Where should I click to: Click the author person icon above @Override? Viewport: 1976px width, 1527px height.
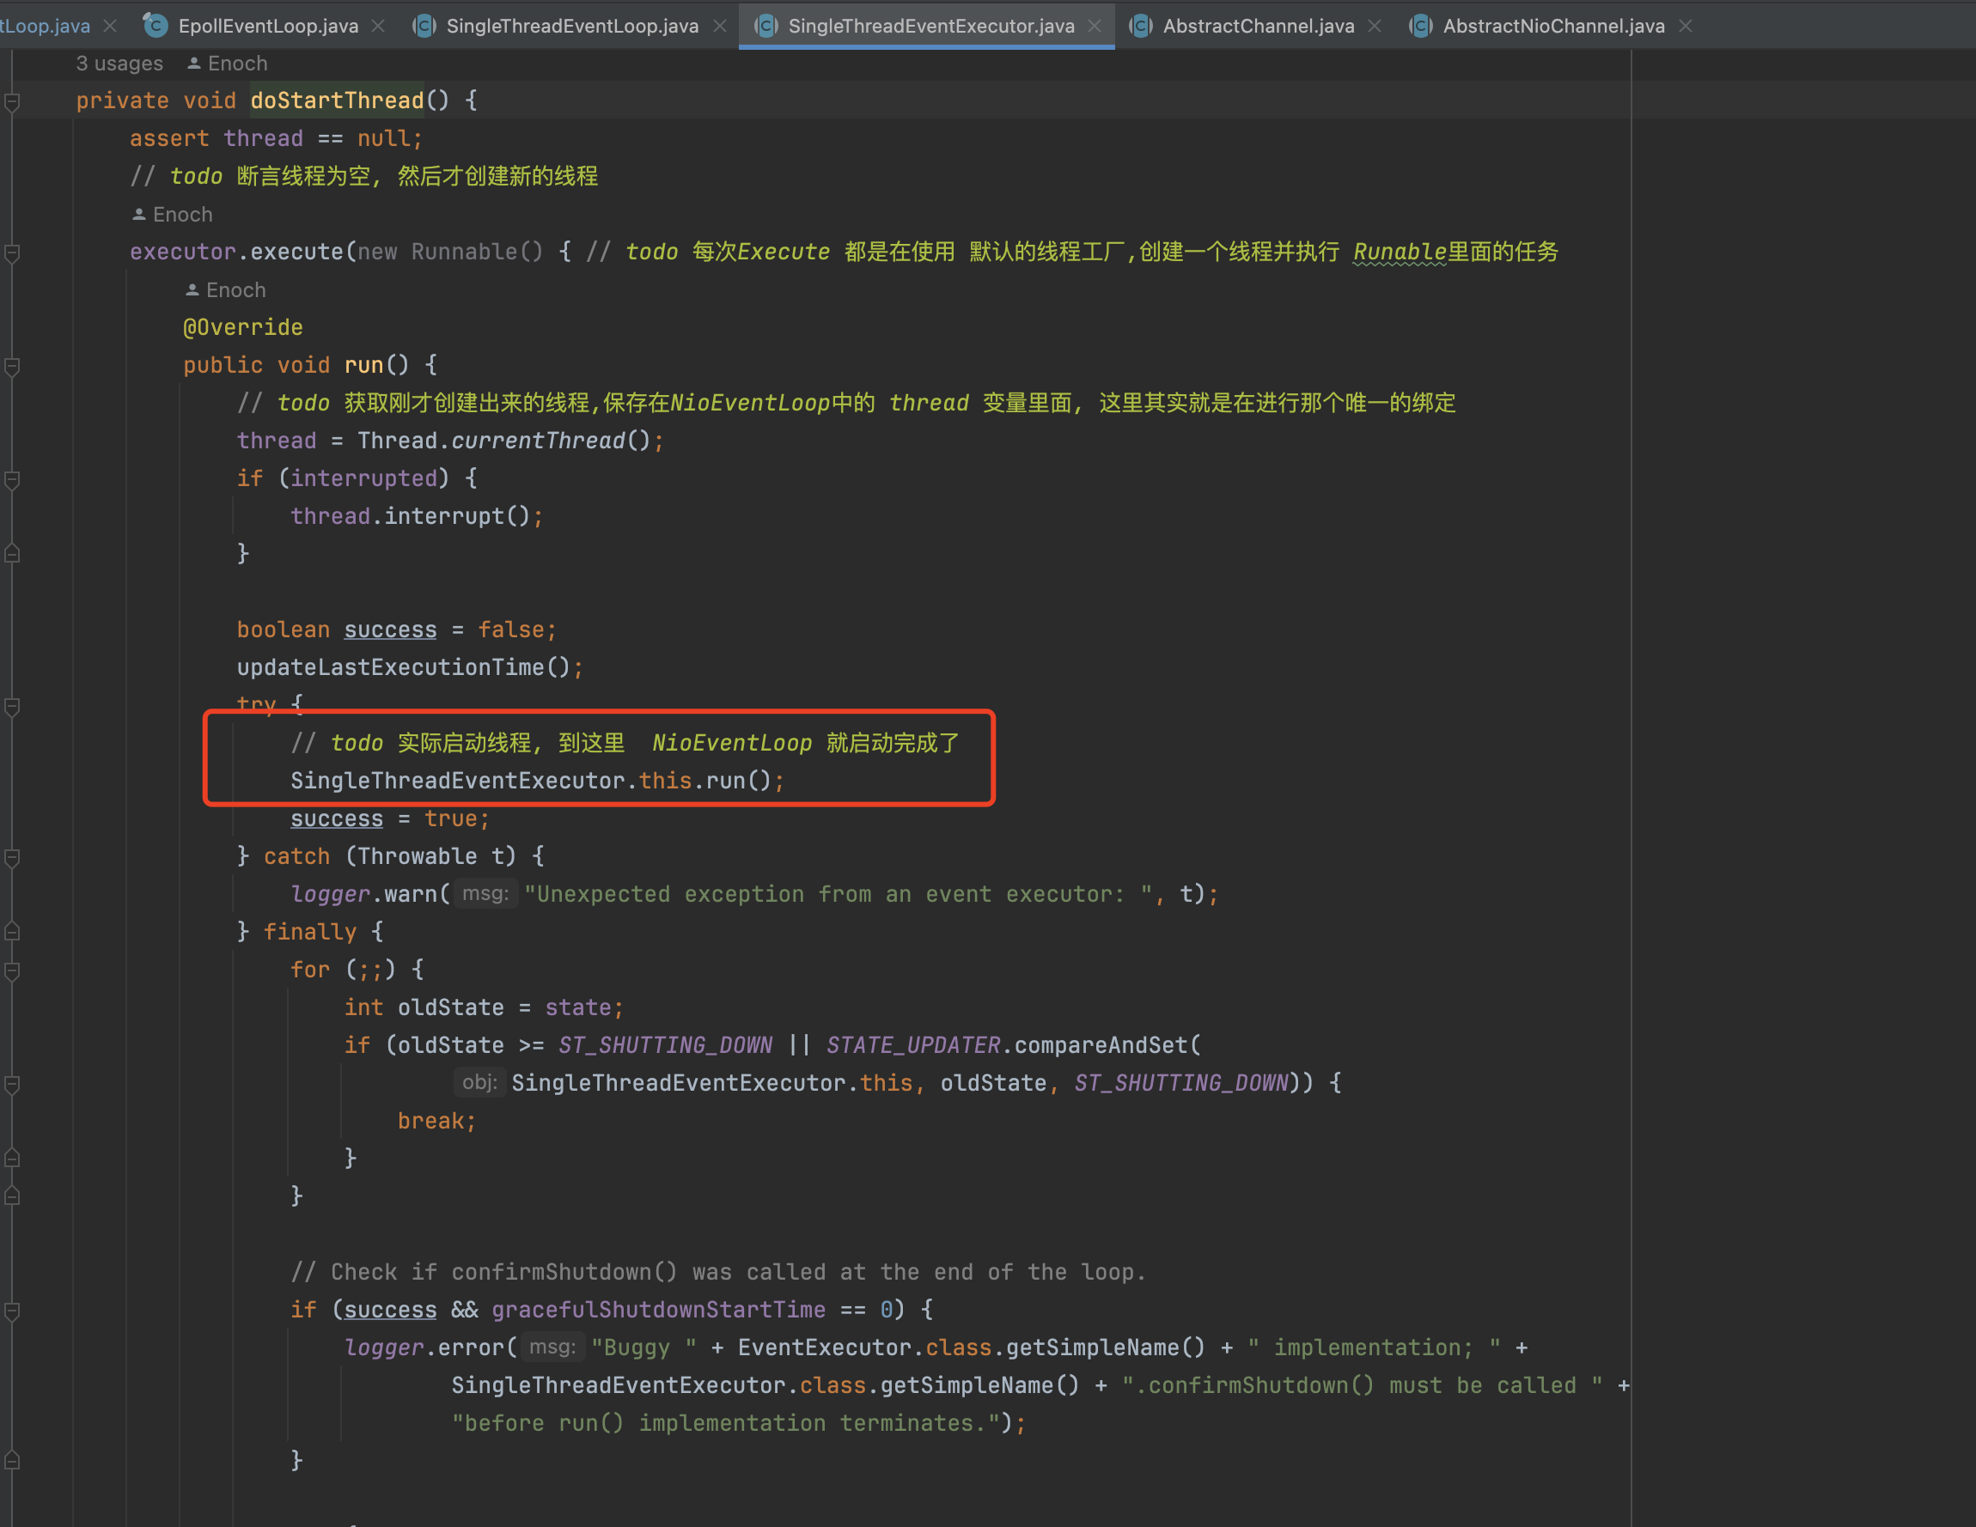point(192,290)
